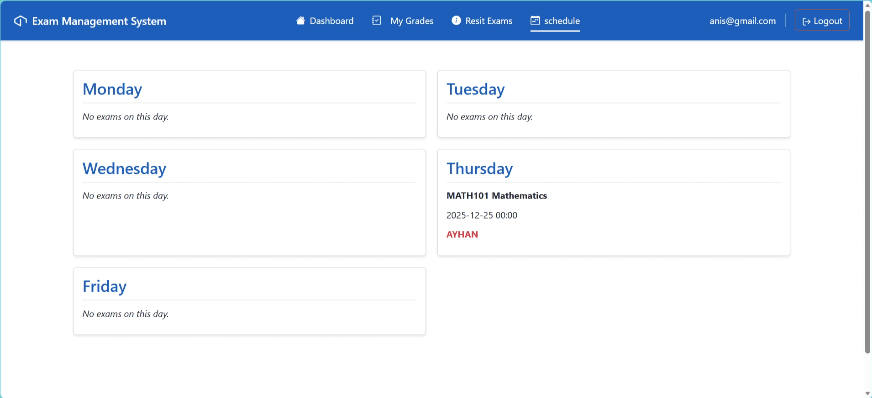
Task: Click the vertical scrollbar thumb
Action: 868,182
